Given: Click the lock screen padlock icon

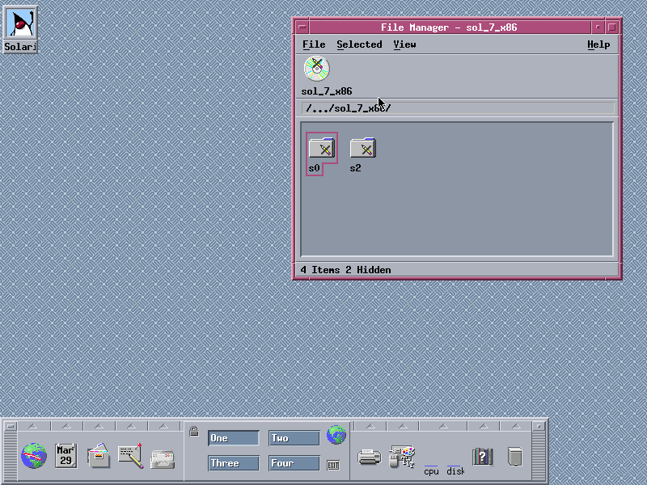Looking at the screenshot, I should (194, 432).
